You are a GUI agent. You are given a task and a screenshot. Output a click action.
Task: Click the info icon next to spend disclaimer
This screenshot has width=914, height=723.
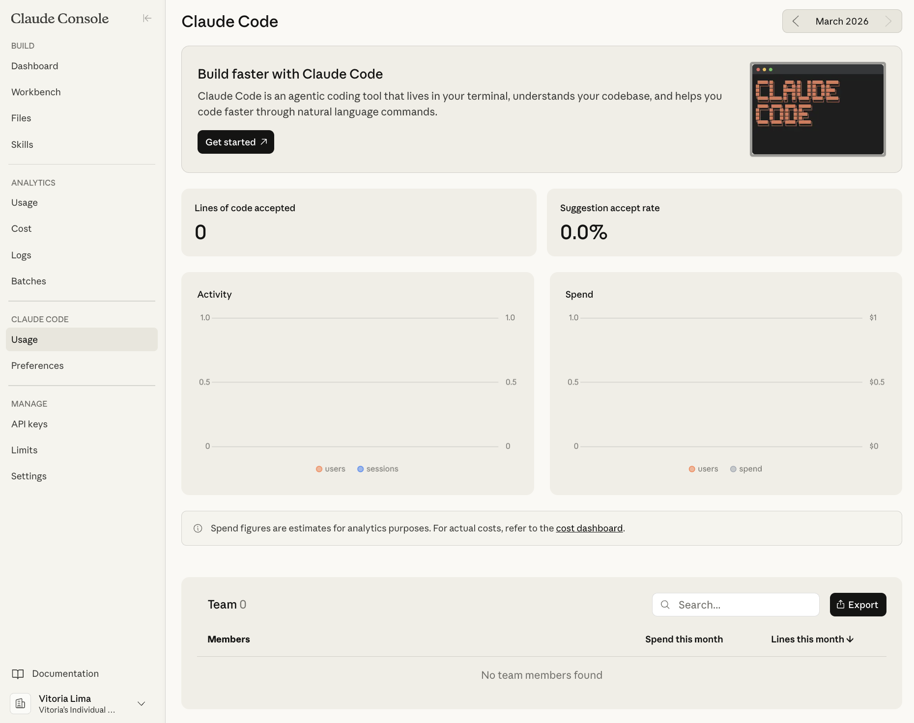click(x=198, y=528)
